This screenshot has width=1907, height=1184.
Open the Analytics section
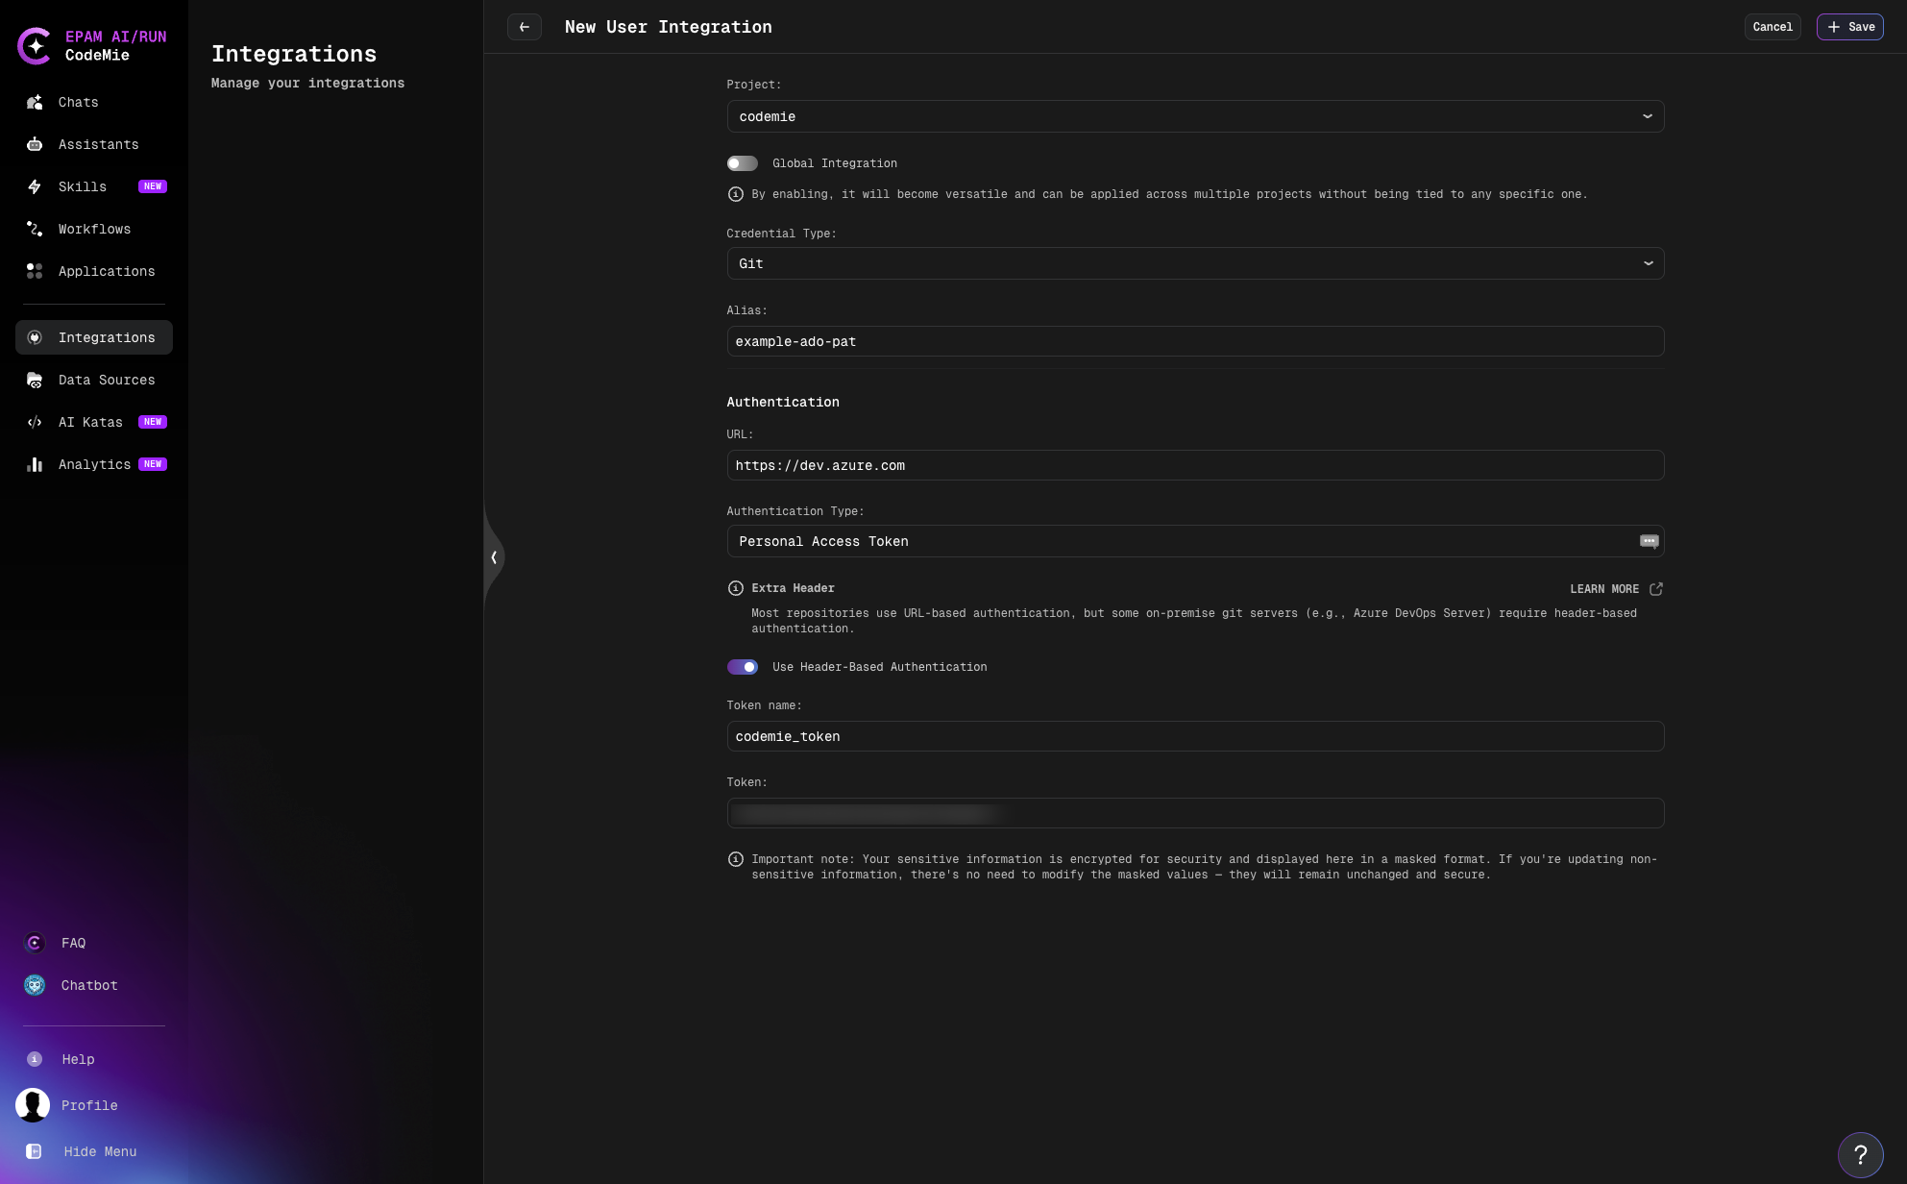[94, 464]
